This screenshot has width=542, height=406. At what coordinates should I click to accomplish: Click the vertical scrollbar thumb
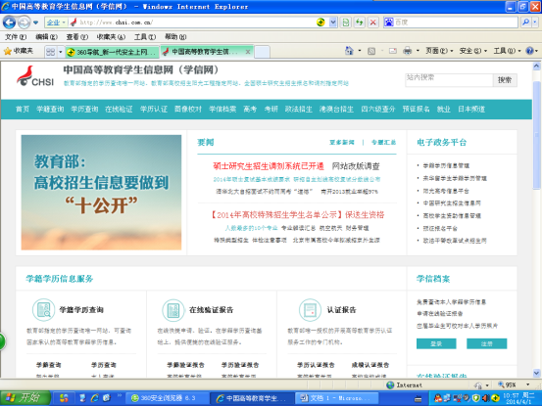tap(536, 135)
